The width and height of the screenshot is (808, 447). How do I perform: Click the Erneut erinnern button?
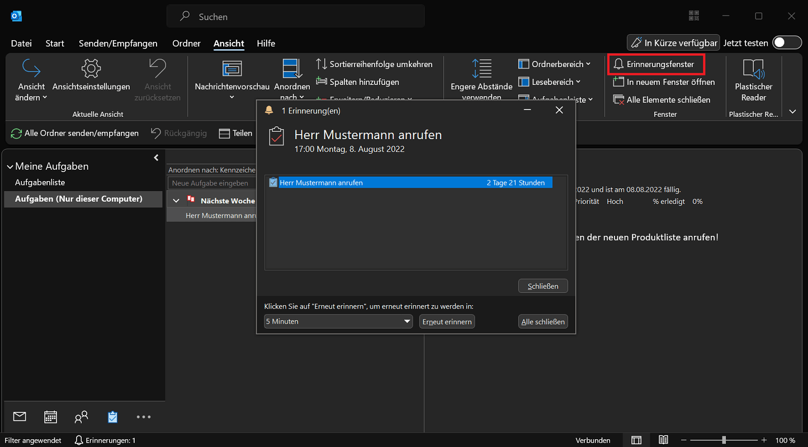pos(447,321)
